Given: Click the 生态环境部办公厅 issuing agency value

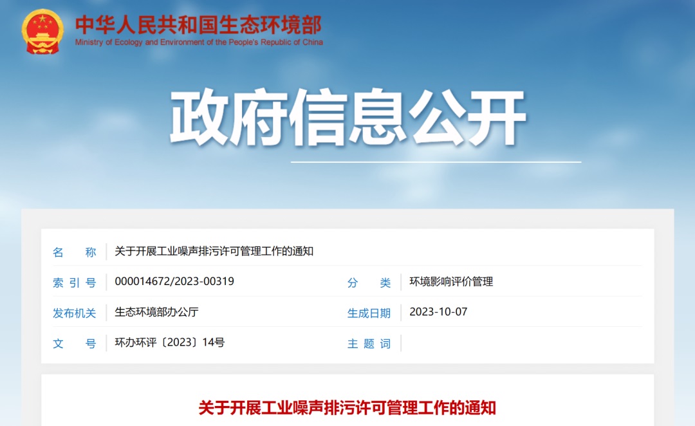Looking at the screenshot, I should 156,312.
